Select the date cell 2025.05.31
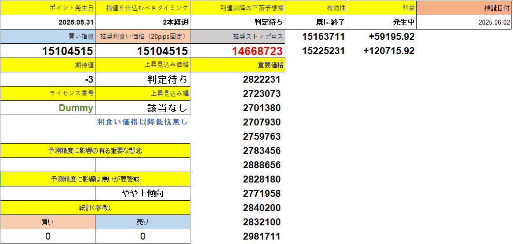The image size is (513, 244). [48, 22]
